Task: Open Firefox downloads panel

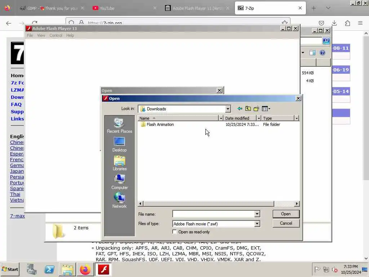Action: click(334, 23)
